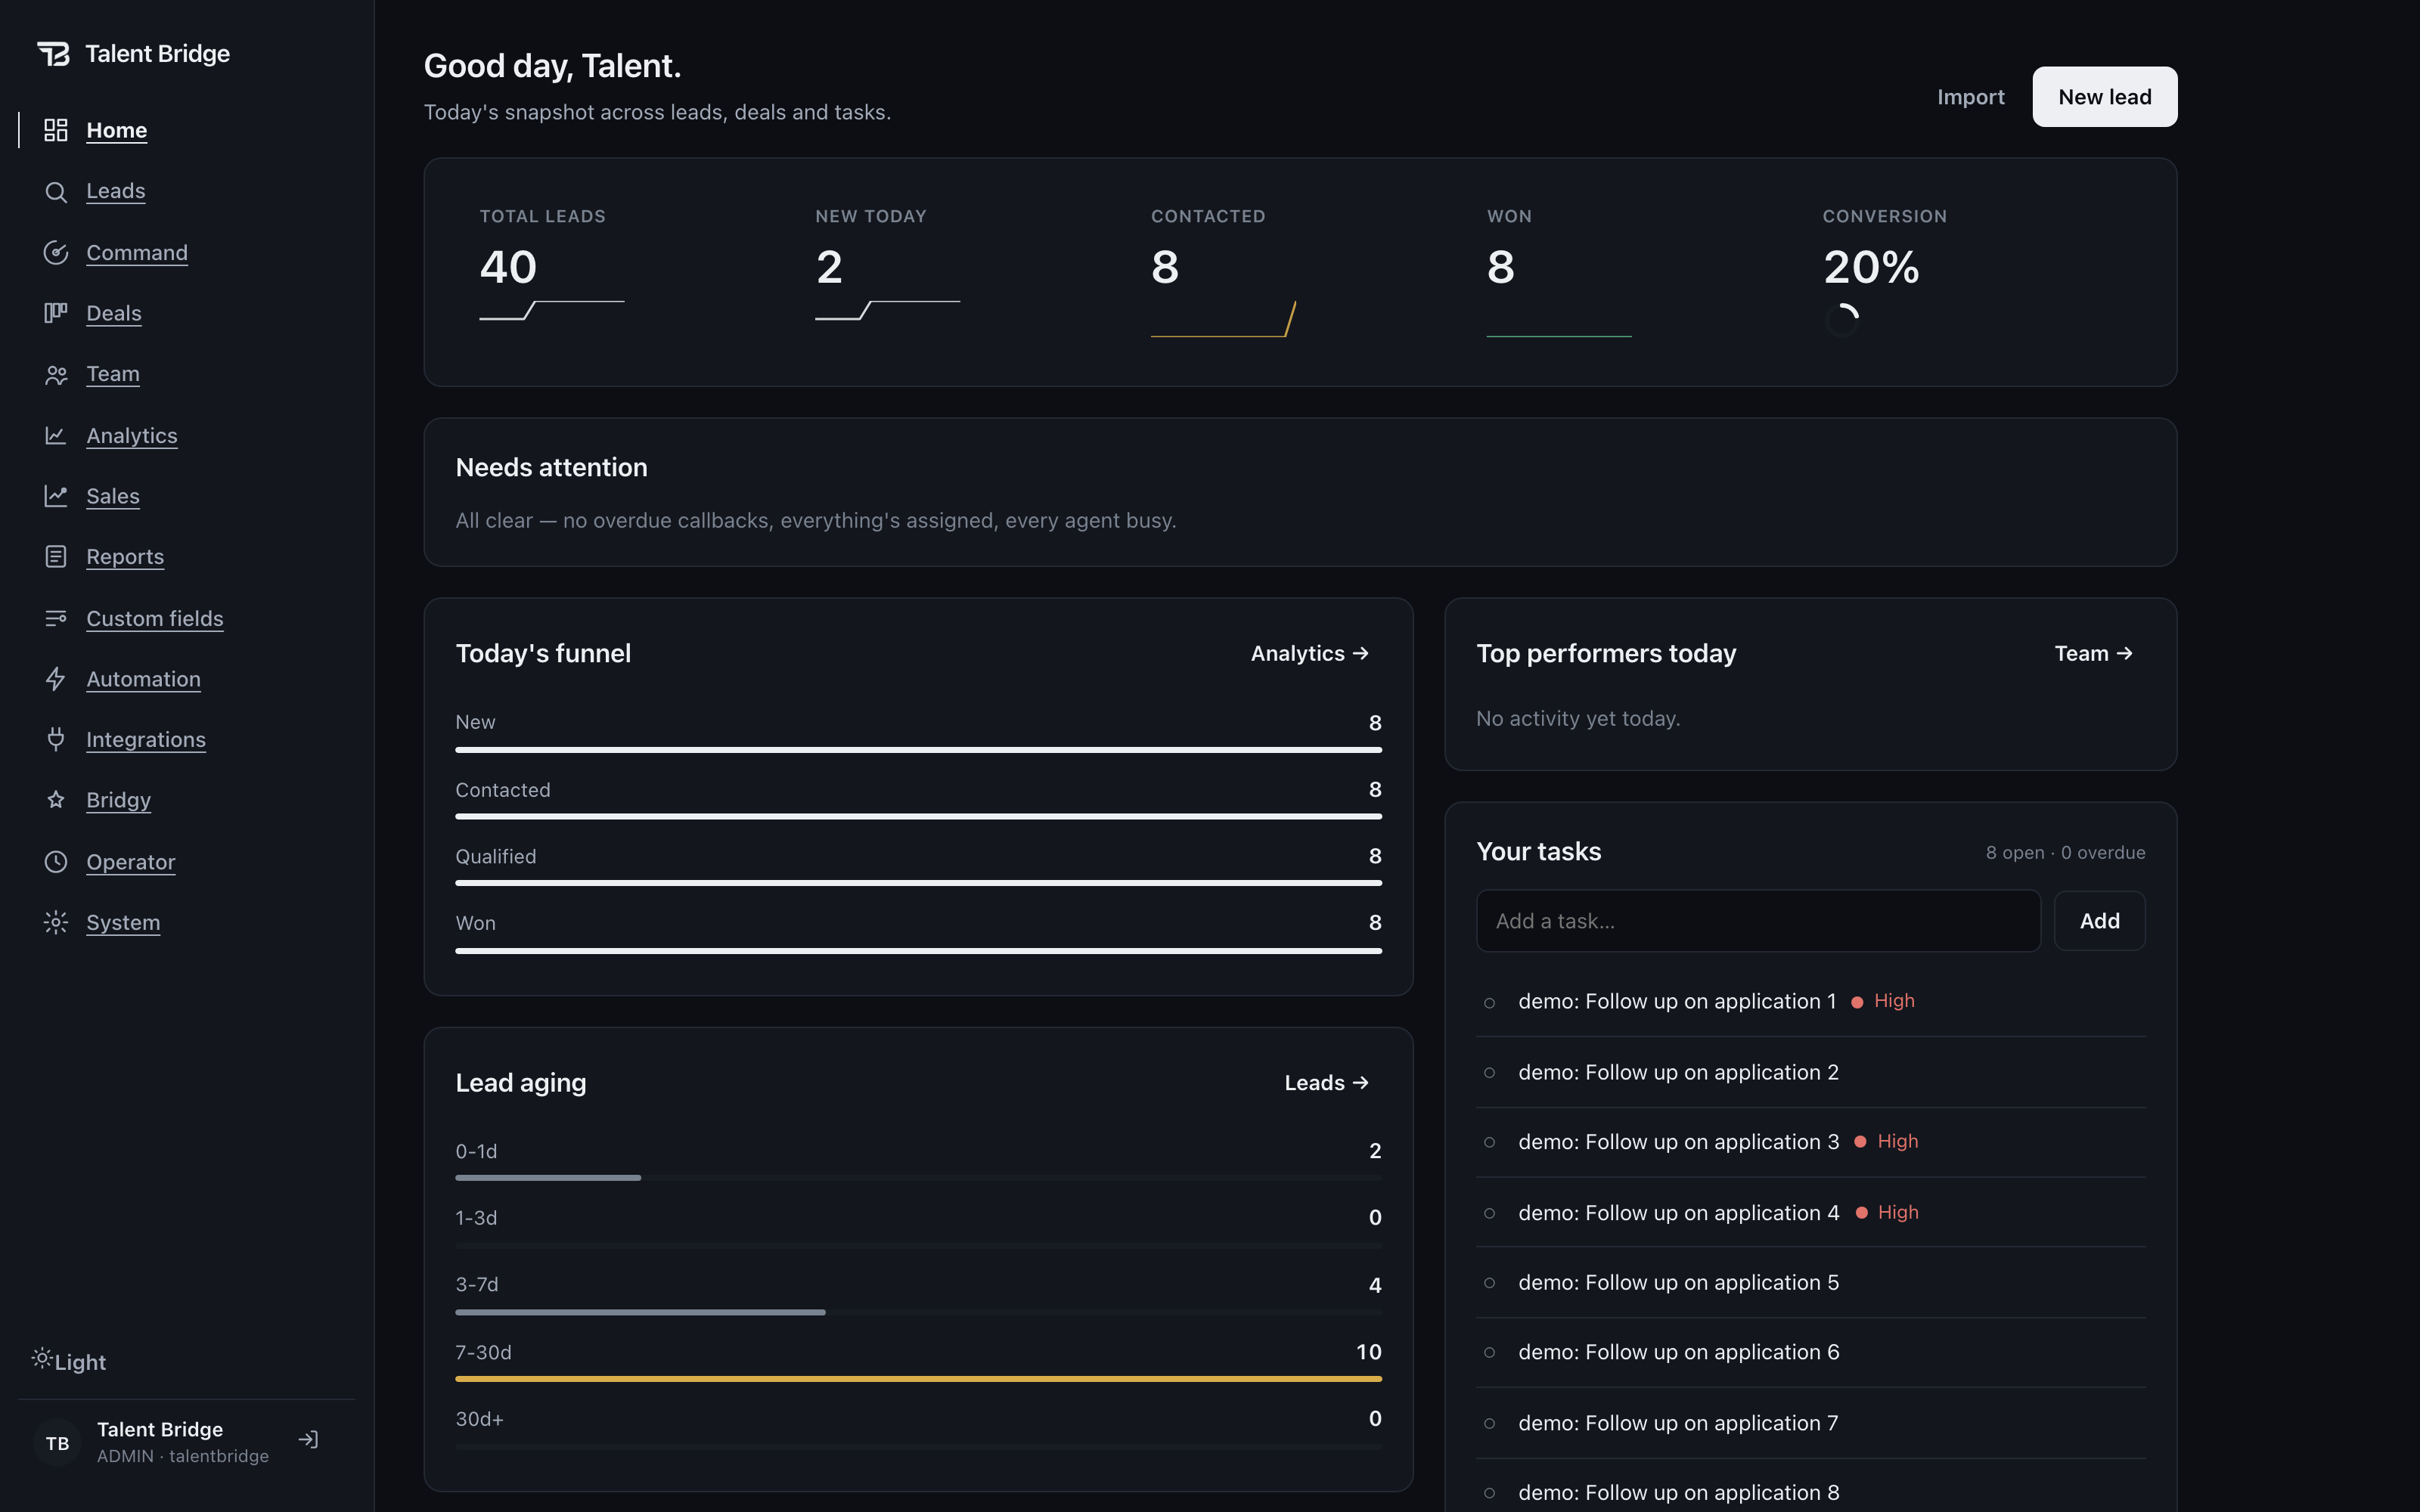
Task: Click the 7-30d yellow aging bar
Action: [x=918, y=1379]
